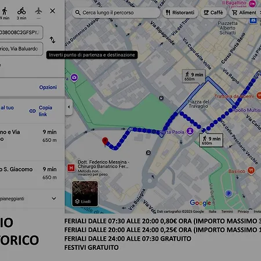
Task: Click the Dott. Federico Messina hospital icon
Action: pos(71,168)
